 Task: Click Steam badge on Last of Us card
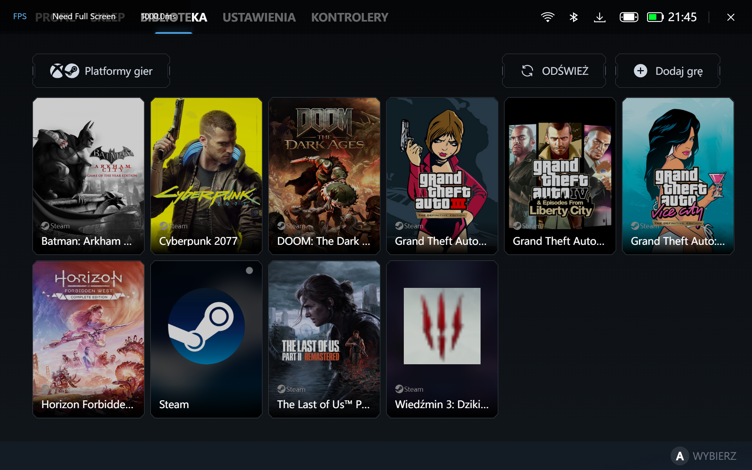291,389
